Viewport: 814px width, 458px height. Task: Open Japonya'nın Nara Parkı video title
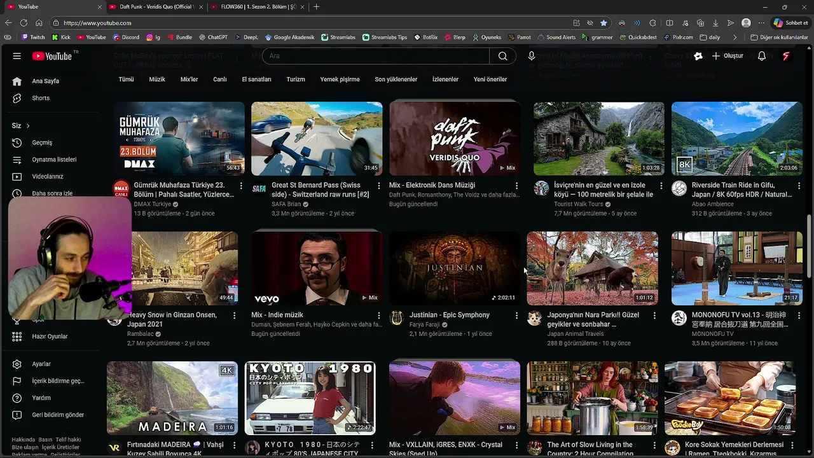click(593, 319)
